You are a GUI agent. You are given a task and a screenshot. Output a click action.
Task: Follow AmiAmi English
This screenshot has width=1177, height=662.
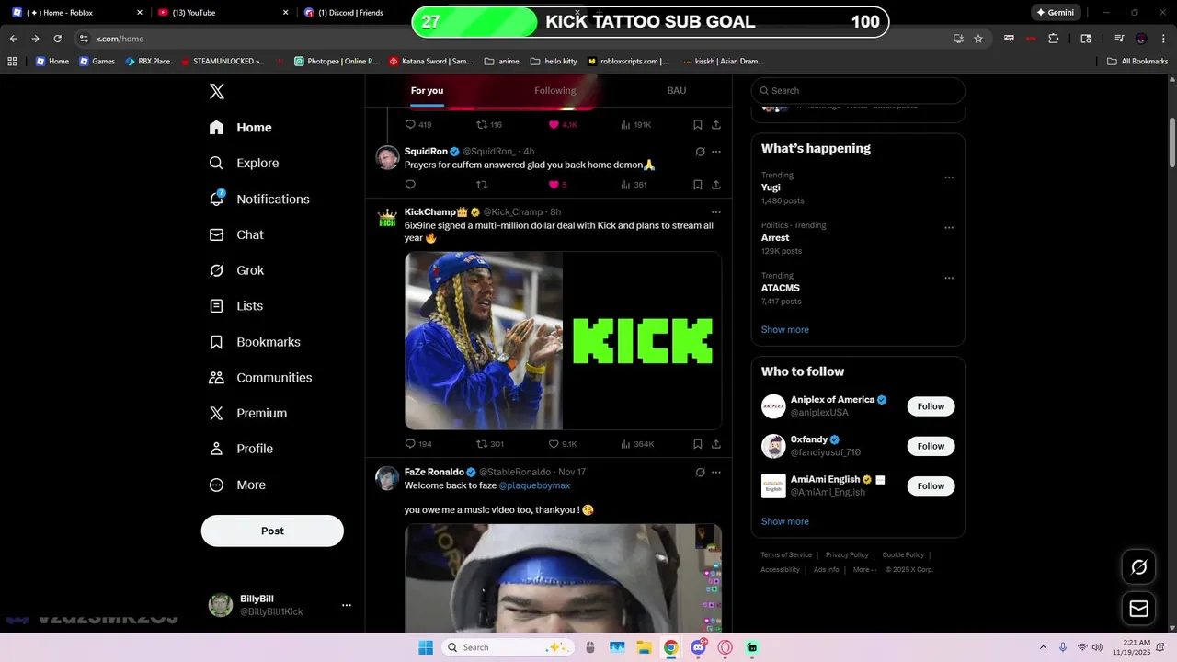tap(931, 485)
